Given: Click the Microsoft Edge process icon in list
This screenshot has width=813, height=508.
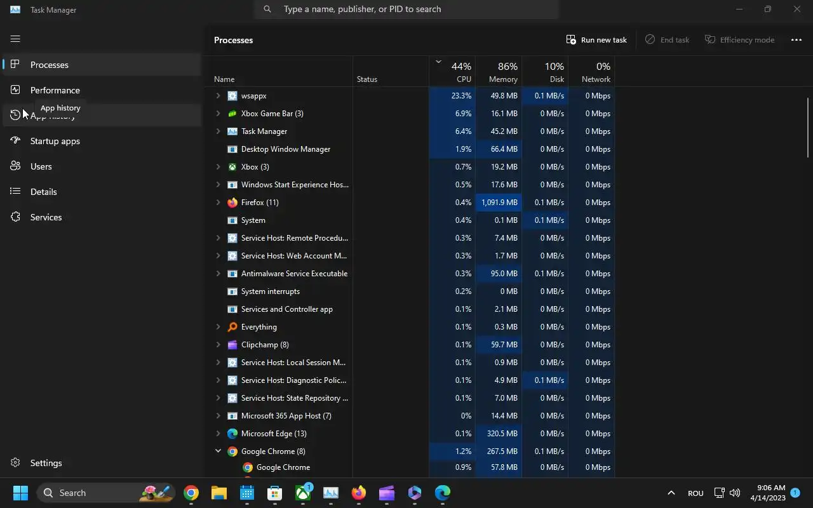Looking at the screenshot, I should (232, 434).
